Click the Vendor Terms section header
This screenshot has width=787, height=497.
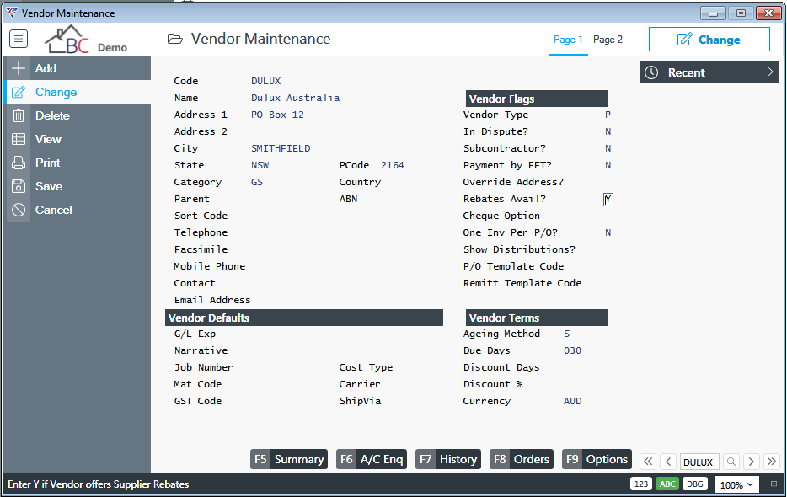pyautogui.click(x=537, y=318)
